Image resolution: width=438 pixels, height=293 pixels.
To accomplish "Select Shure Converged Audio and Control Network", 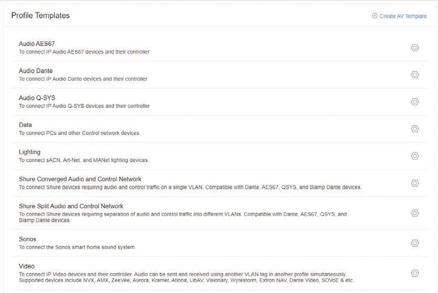I will [80, 179].
